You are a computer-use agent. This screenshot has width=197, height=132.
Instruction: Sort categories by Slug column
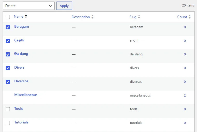click(x=133, y=17)
